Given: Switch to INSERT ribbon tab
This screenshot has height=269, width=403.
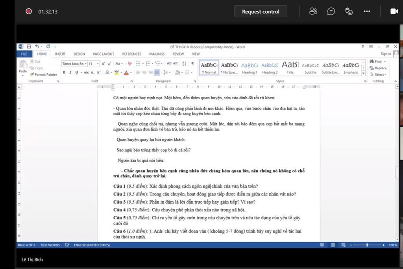Looking at the screenshot, I should 60,54.
